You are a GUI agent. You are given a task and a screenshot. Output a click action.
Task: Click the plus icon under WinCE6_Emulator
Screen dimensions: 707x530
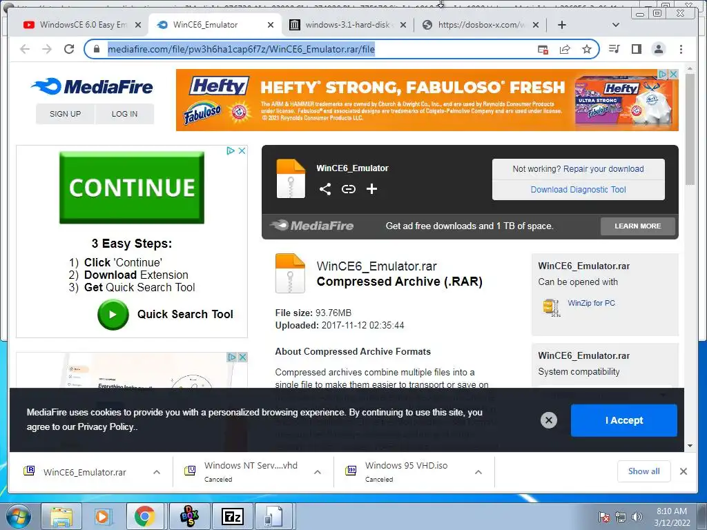point(371,189)
